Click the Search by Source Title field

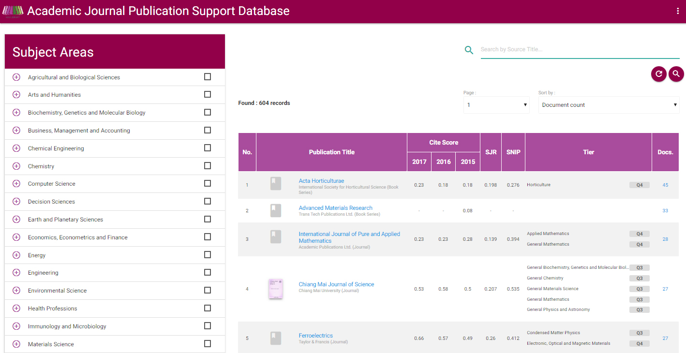580,50
